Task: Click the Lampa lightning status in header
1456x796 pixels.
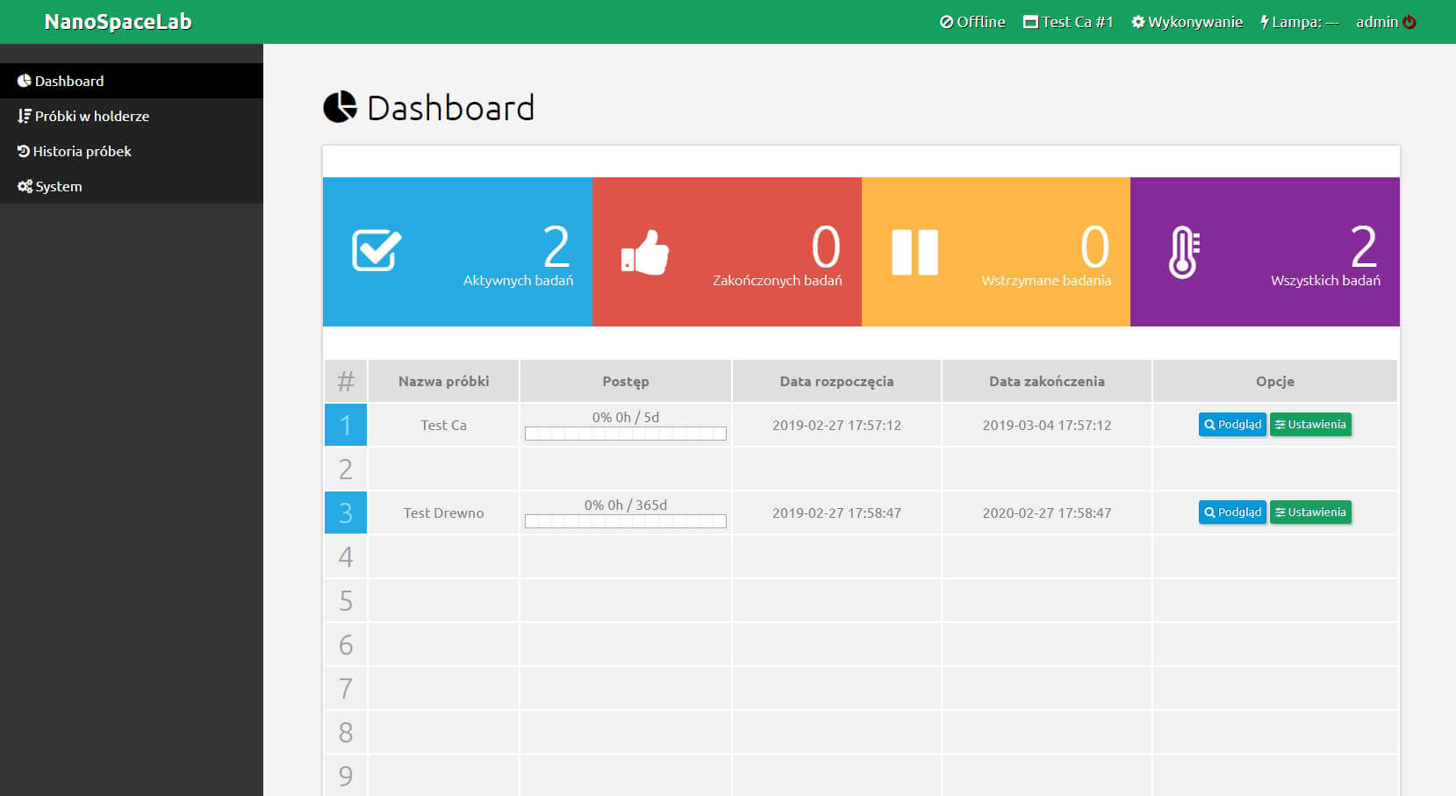Action: coord(1299,22)
